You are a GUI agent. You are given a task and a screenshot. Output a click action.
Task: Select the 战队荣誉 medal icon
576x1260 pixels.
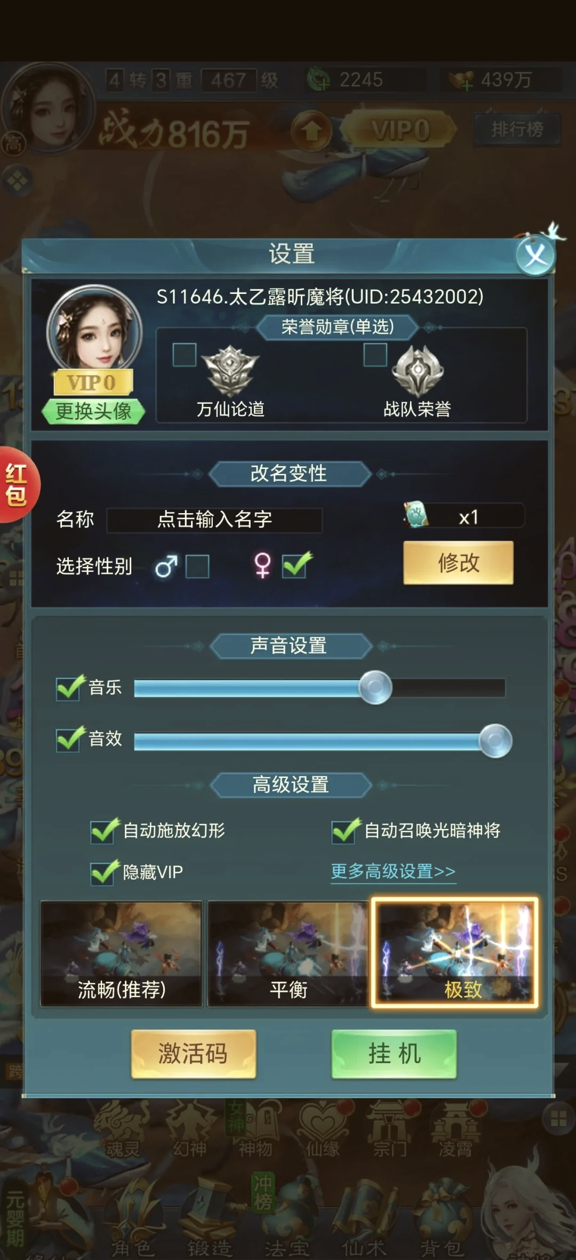click(x=418, y=371)
